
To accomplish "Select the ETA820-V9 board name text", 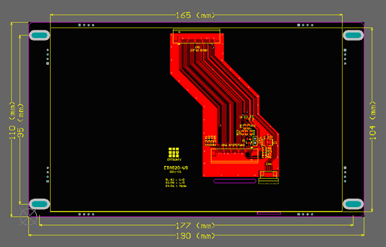I will (x=176, y=168).
